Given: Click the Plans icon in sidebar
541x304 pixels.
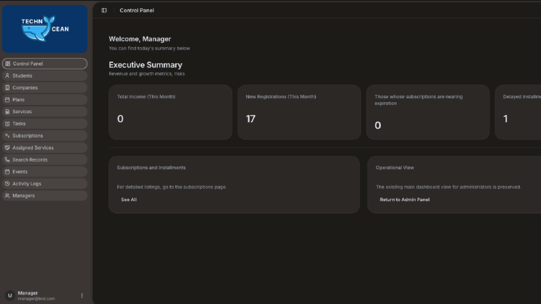Looking at the screenshot, I should tap(8, 100).
